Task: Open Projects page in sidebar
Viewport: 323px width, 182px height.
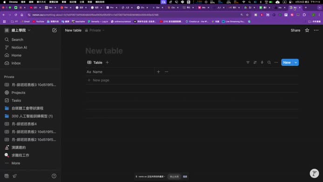Action: point(18,93)
